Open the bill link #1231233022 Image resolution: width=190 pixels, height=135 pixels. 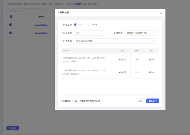41,33
